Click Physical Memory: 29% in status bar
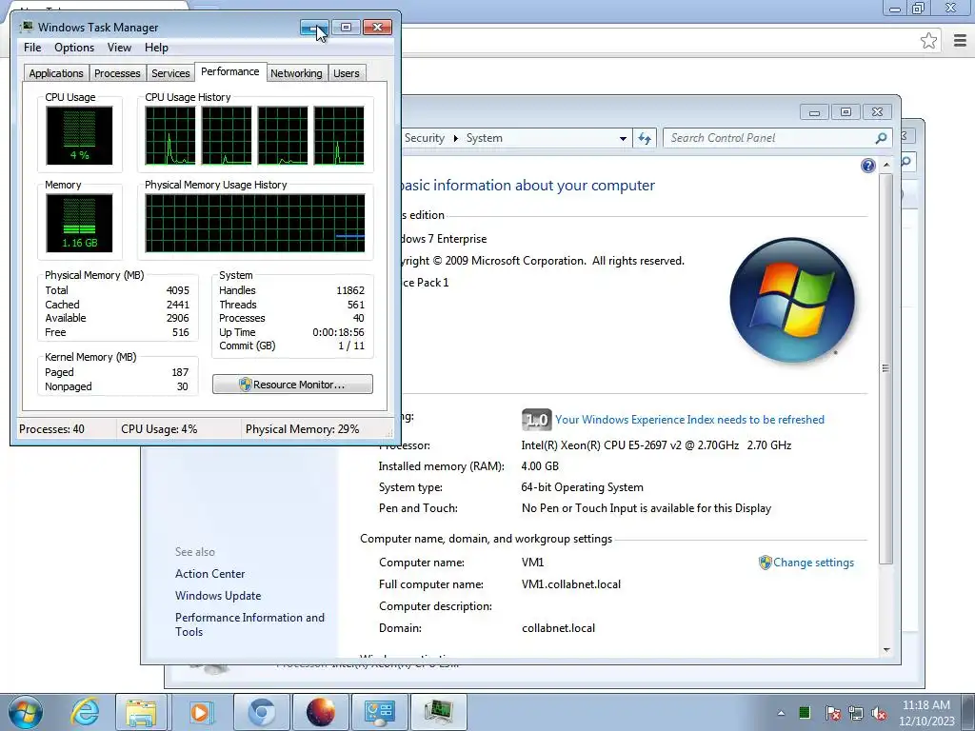975x731 pixels. pos(302,429)
